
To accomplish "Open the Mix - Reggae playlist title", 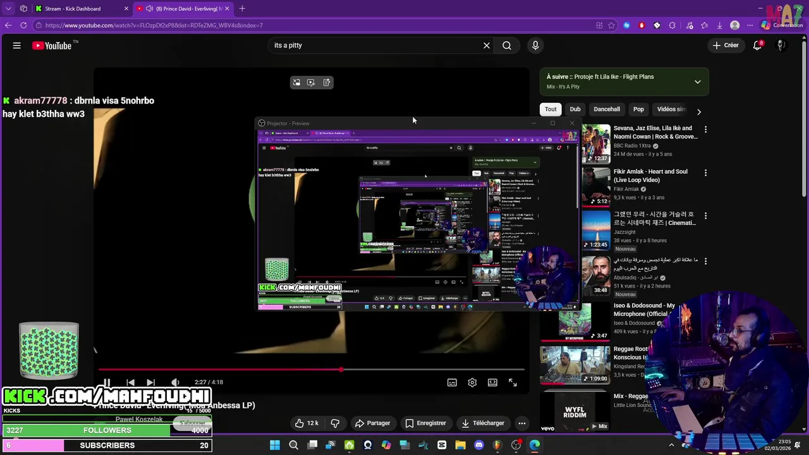I will (x=631, y=396).
